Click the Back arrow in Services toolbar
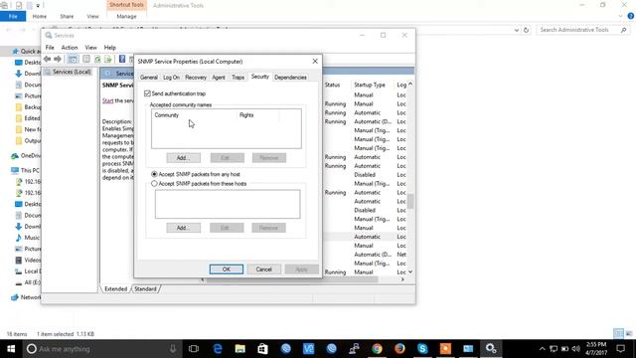Viewport: 636px width, 358px height. pyautogui.click(x=48, y=60)
